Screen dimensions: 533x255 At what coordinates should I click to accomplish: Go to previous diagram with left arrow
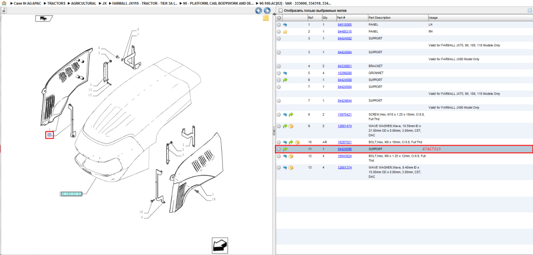click(x=259, y=11)
